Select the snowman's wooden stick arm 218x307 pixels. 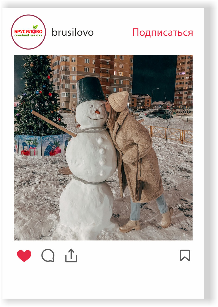[53, 123]
